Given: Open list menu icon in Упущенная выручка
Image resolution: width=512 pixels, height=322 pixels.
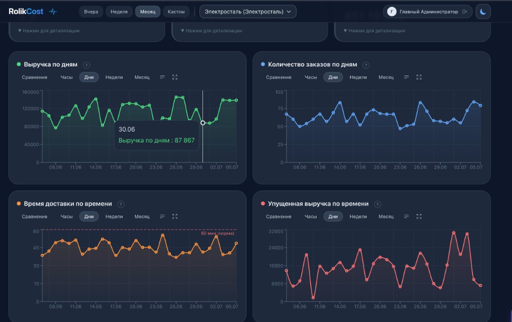Looking at the screenshot, I should coord(406,216).
